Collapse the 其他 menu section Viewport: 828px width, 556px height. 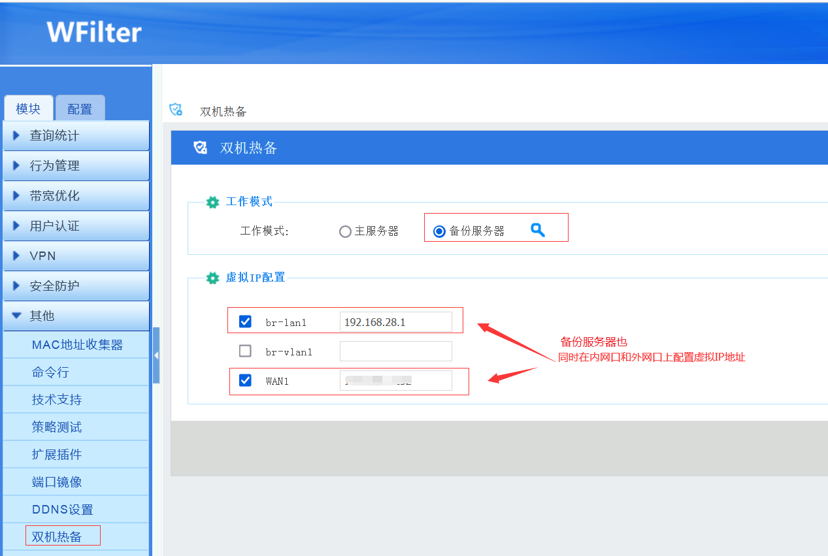(x=76, y=316)
